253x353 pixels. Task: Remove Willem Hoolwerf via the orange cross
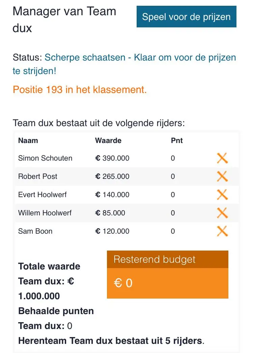click(x=222, y=213)
